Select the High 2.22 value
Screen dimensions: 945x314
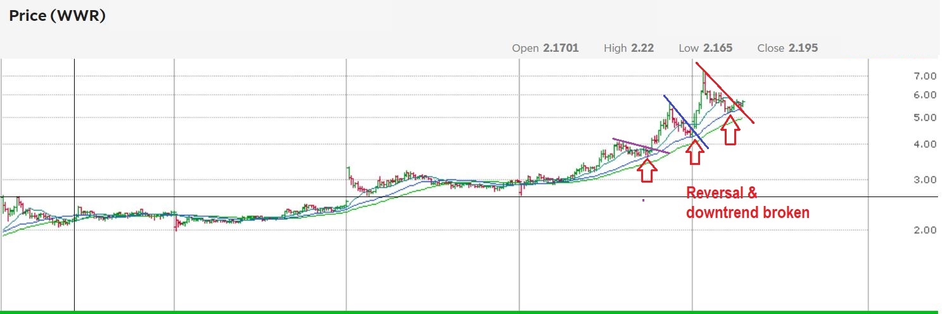629,48
